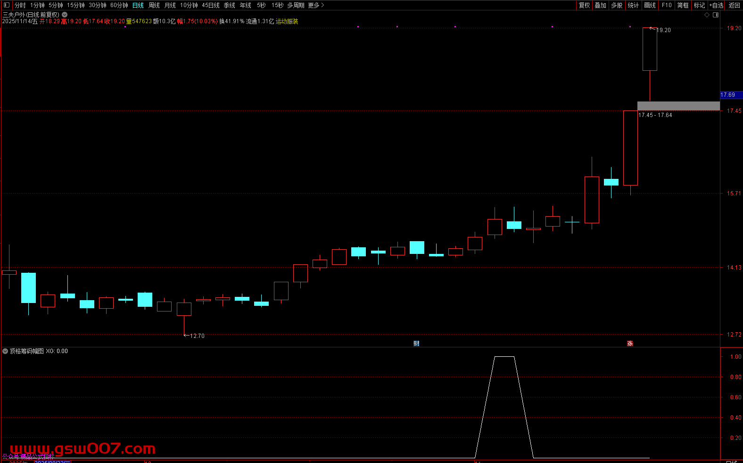
Task: Open the 画线 drawing tool
Action: [650, 5]
